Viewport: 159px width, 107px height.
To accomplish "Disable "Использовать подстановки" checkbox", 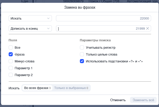I will pos(82,61).
